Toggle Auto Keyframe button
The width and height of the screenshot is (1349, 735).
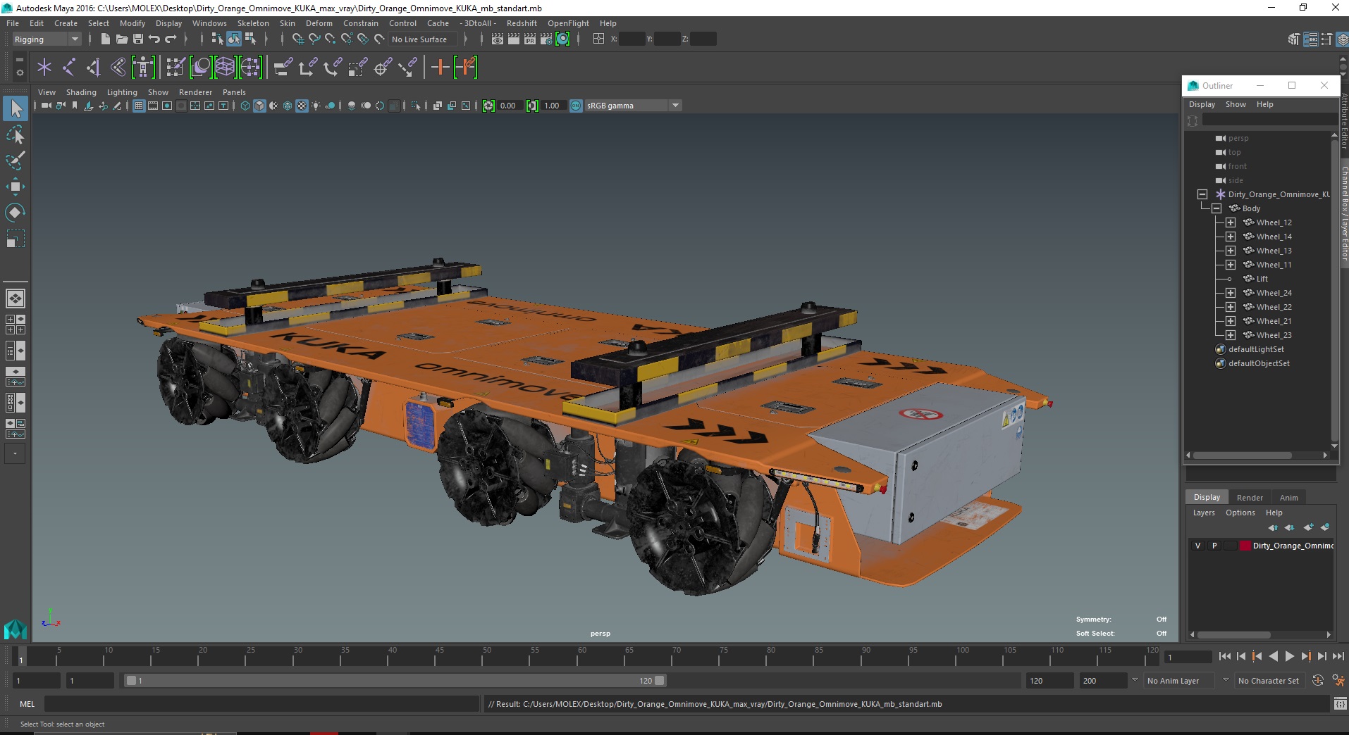(x=1318, y=681)
